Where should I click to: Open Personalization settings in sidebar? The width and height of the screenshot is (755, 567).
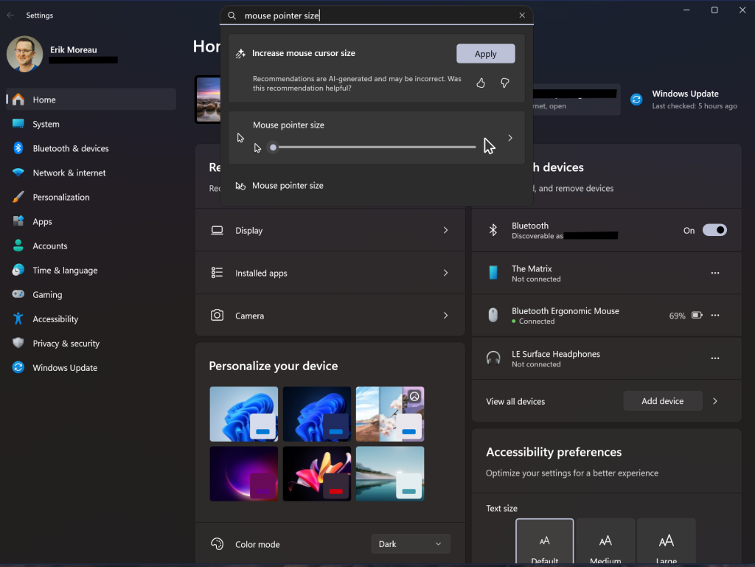pos(61,197)
